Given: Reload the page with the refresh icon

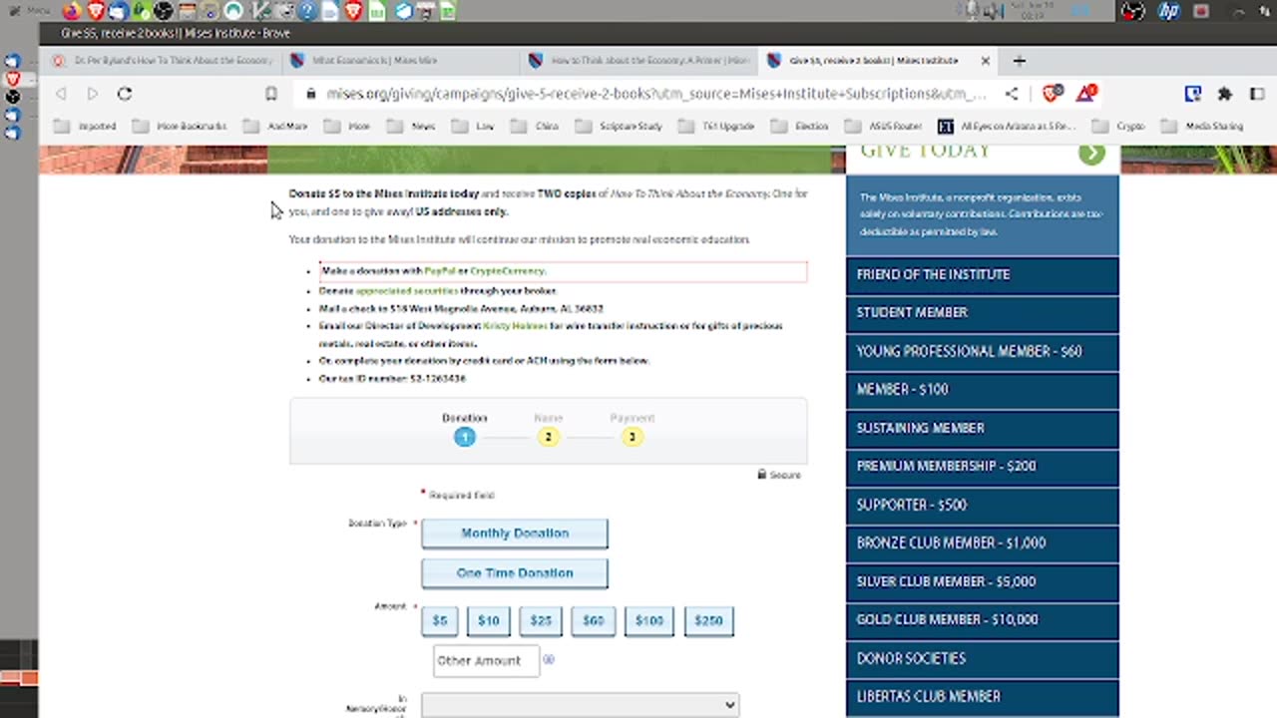Looking at the screenshot, I should [125, 94].
